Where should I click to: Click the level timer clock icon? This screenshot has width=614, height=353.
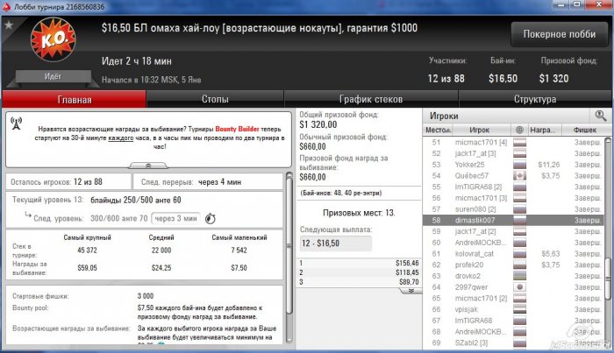(x=211, y=218)
